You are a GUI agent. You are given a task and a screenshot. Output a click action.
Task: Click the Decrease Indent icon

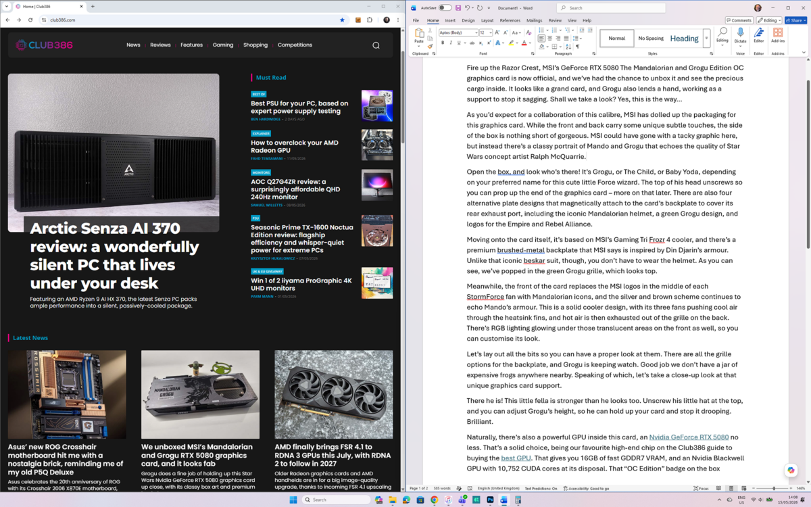[582, 30]
